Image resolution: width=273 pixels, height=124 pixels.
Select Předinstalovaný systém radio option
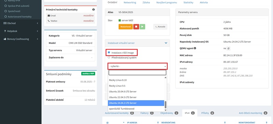click(109, 57)
